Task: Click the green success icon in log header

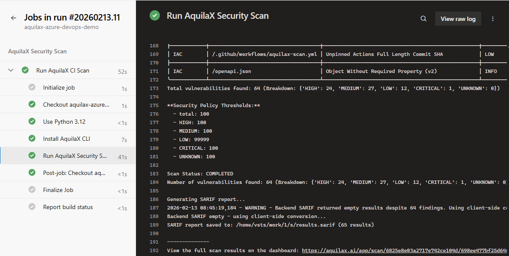Action: pyautogui.click(x=154, y=16)
